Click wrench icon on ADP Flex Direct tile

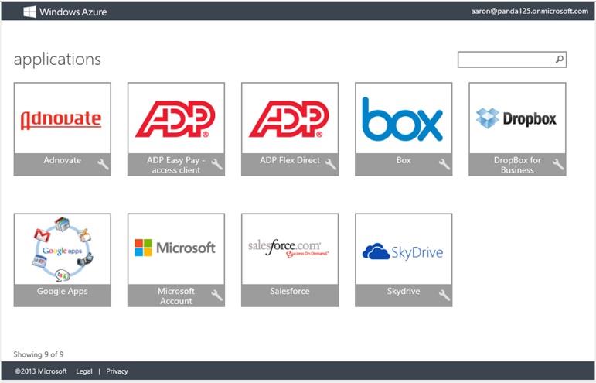(330, 164)
